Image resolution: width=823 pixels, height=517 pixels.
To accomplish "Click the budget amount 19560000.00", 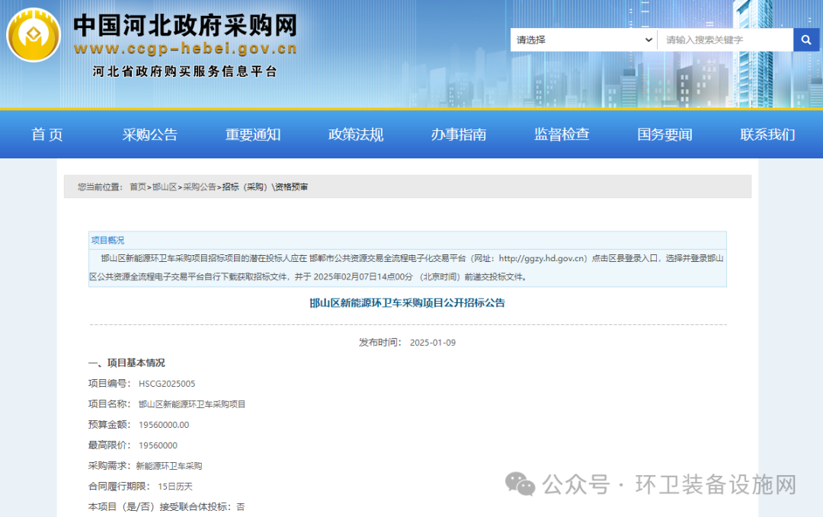I will [164, 425].
